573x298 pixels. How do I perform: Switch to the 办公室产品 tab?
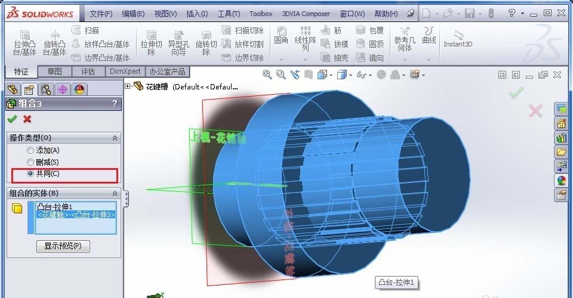point(167,72)
